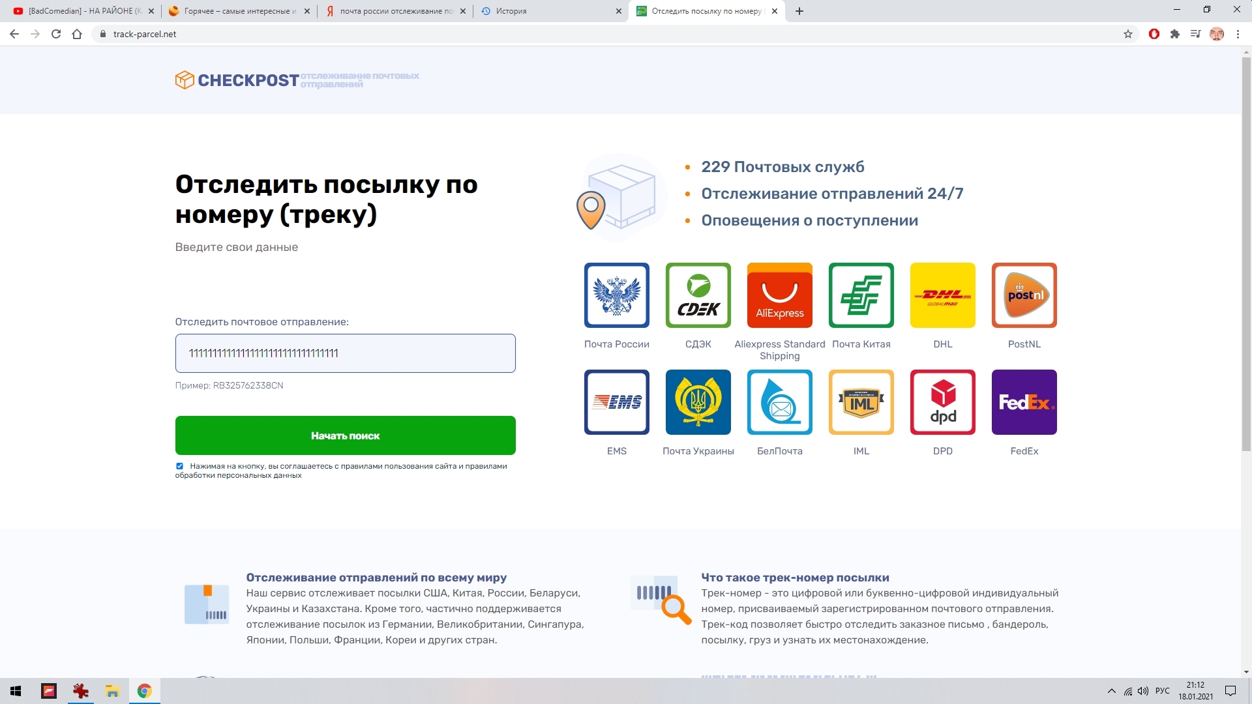1252x704 pixels.
Task: Click the FedEx carrier icon
Action: [x=1024, y=402]
